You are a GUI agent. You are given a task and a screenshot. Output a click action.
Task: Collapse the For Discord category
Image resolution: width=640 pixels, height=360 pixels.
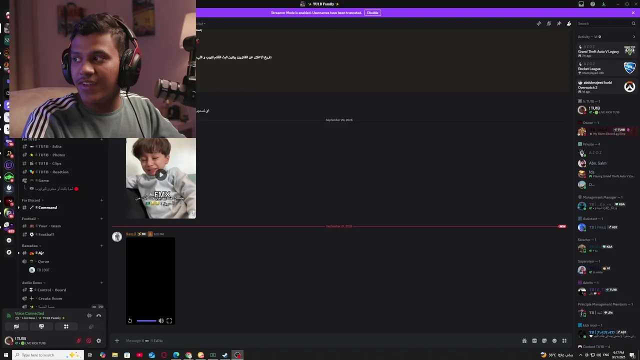point(32,200)
